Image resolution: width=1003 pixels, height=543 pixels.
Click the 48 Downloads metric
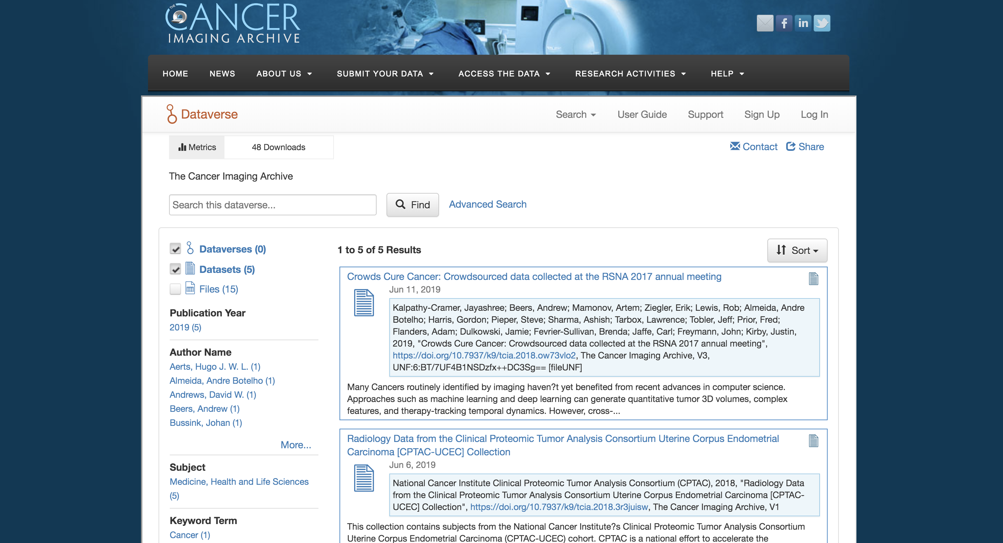pos(278,147)
